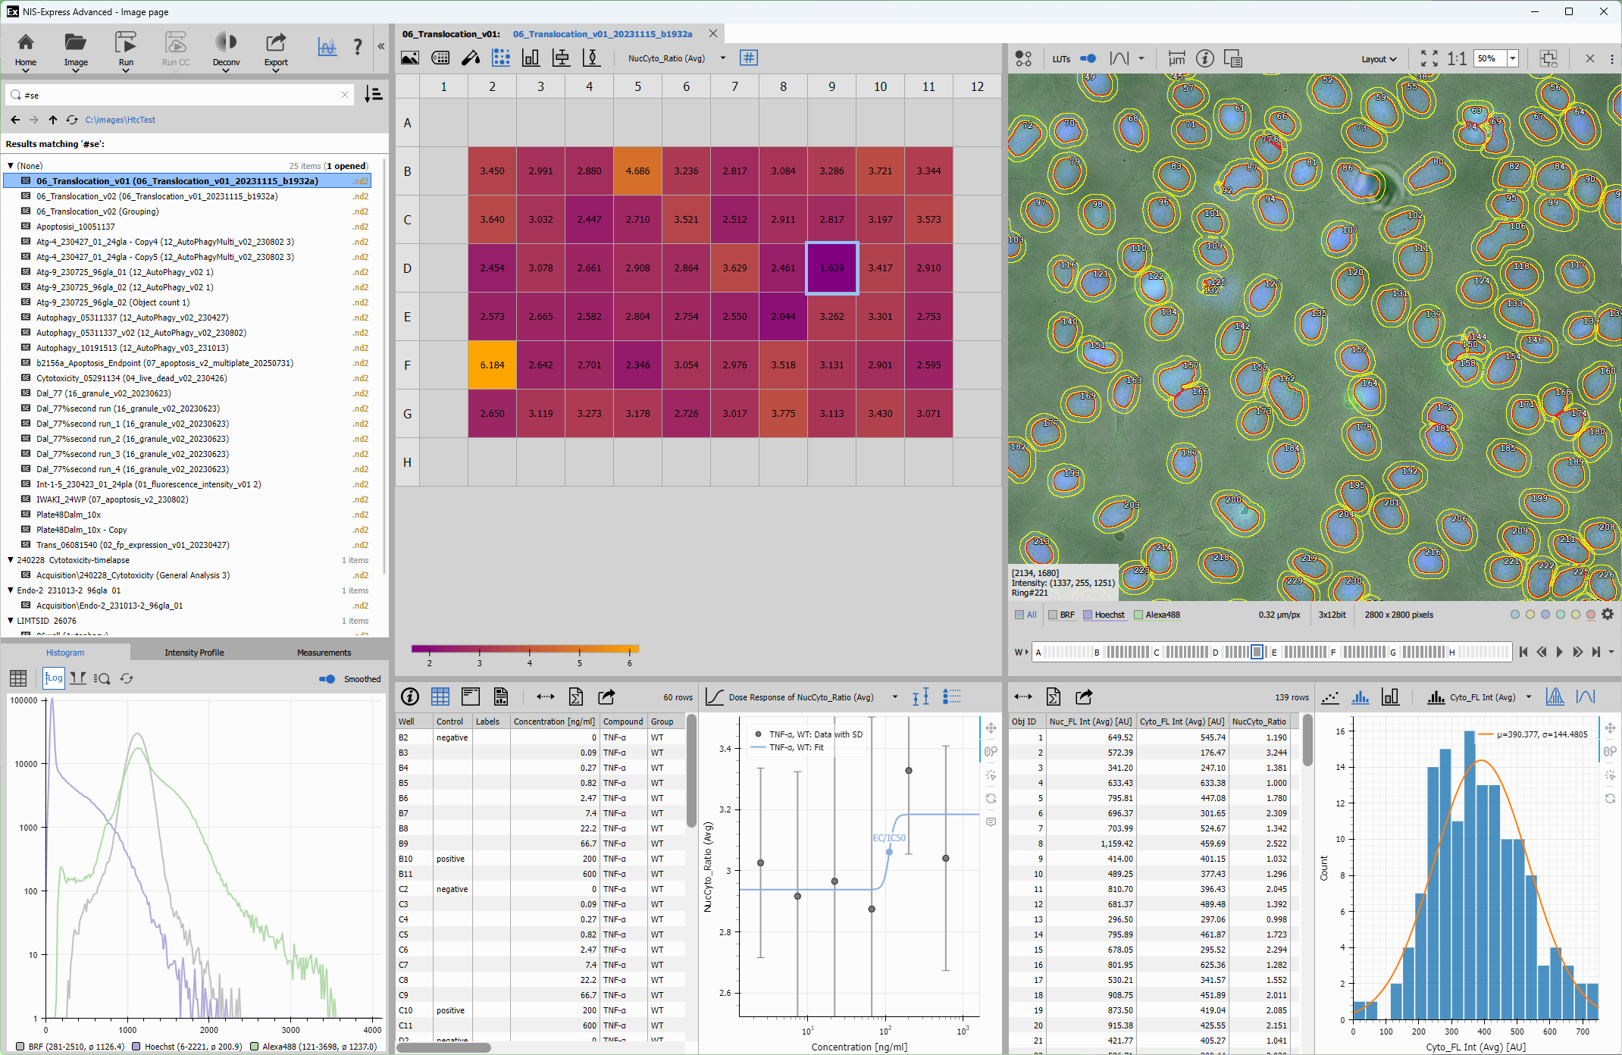Click the C:\images\HtcTest path link
1622x1055 pixels.
[x=120, y=120]
